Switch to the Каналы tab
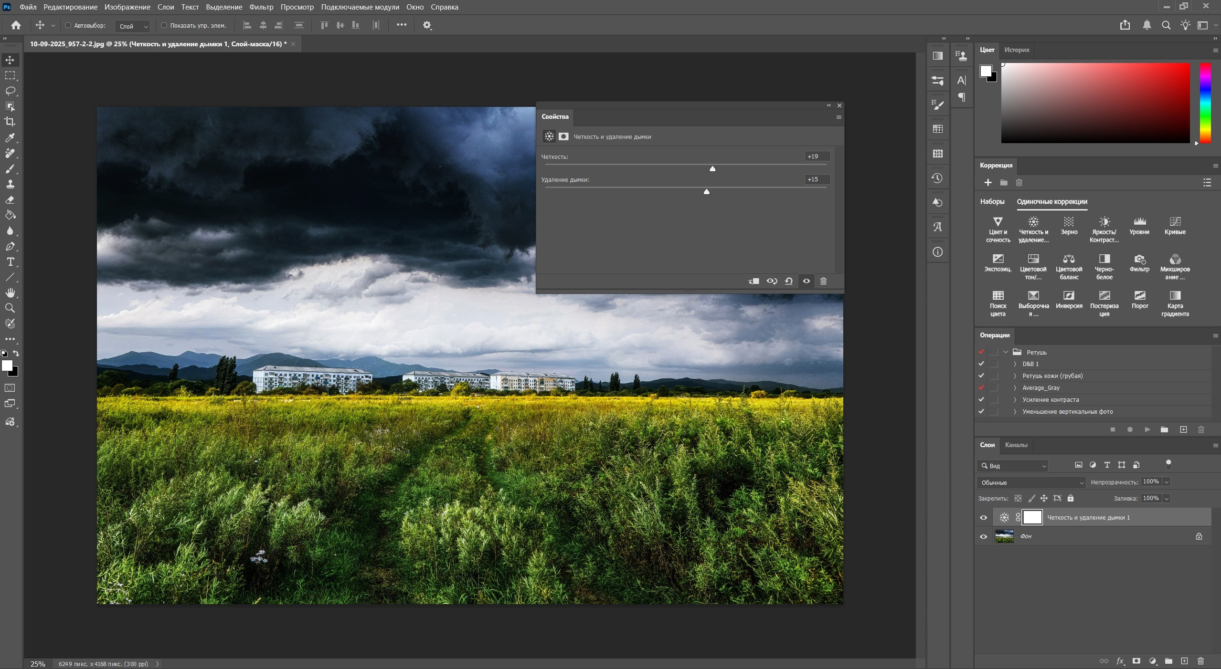Viewport: 1221px width, 669px height. coord(1016,445)
